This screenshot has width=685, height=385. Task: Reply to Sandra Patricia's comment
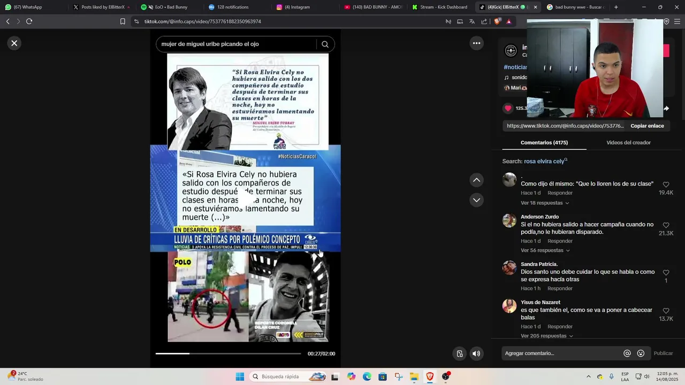(560, 289)
